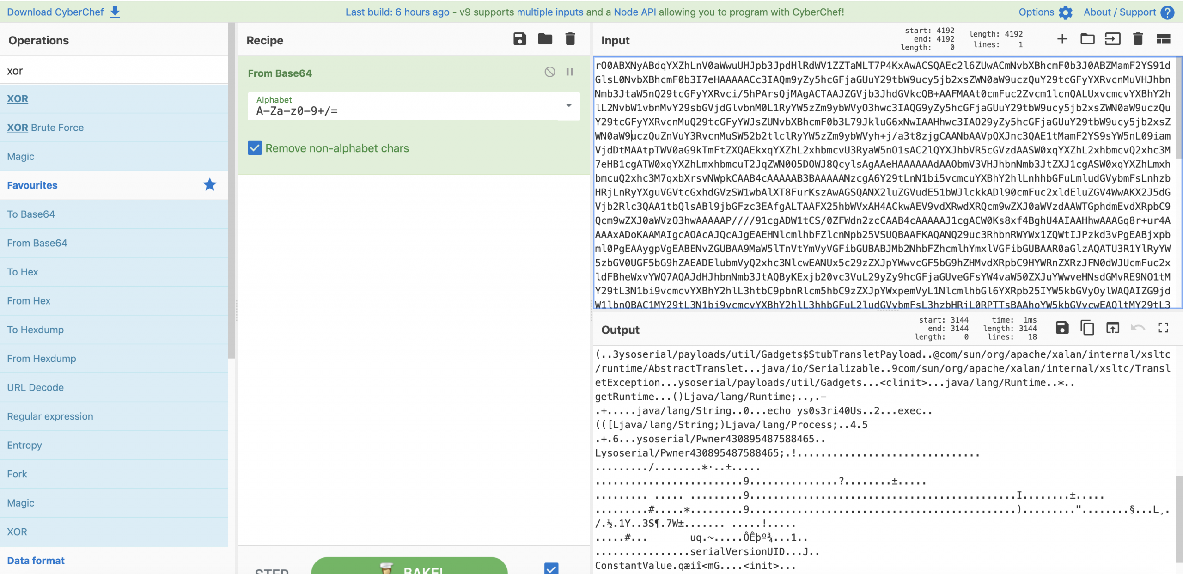Image resolution: width=1183 pixels, height=574 pixels.
Task: Toggle Remove non-alphabet chars checkbox
Action: point(255,148)
